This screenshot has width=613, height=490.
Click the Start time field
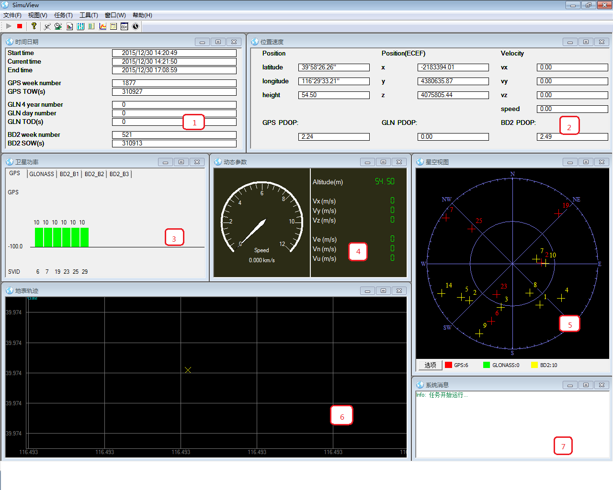174,53
